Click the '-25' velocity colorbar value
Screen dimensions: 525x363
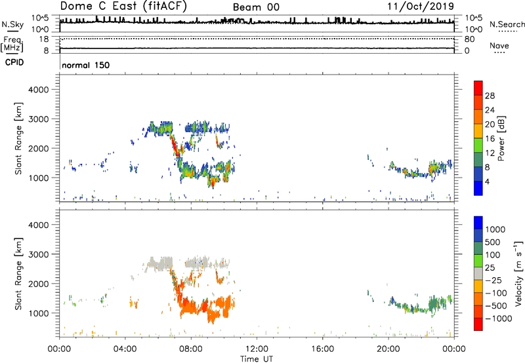pos(493,280)
